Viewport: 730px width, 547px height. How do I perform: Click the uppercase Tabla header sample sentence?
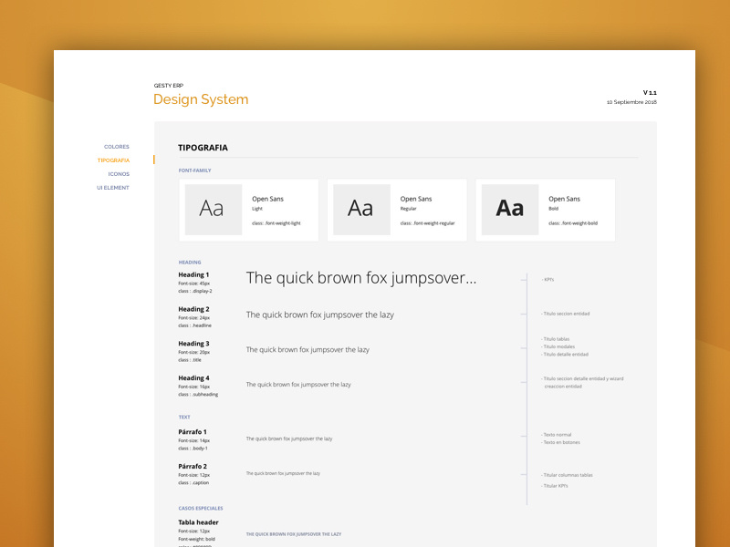tap(294, 534)
